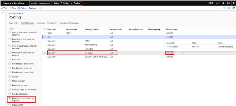Open the notifications bell

tap(223, 3)
